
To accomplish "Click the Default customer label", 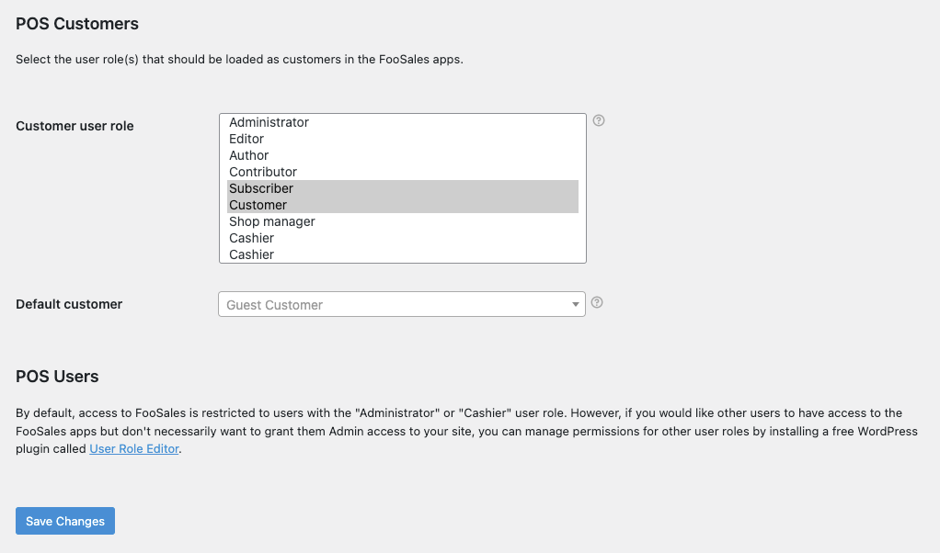I will (69, 304).
